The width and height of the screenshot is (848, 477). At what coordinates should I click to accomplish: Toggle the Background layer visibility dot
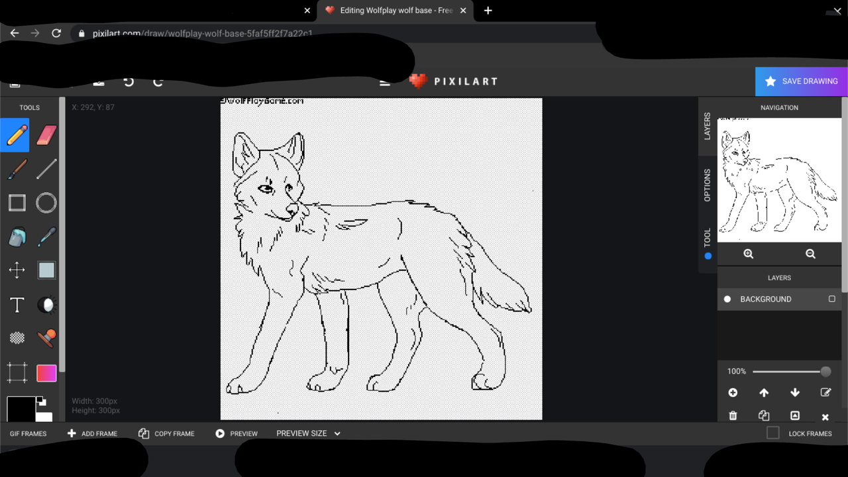[x=727, y=299]
